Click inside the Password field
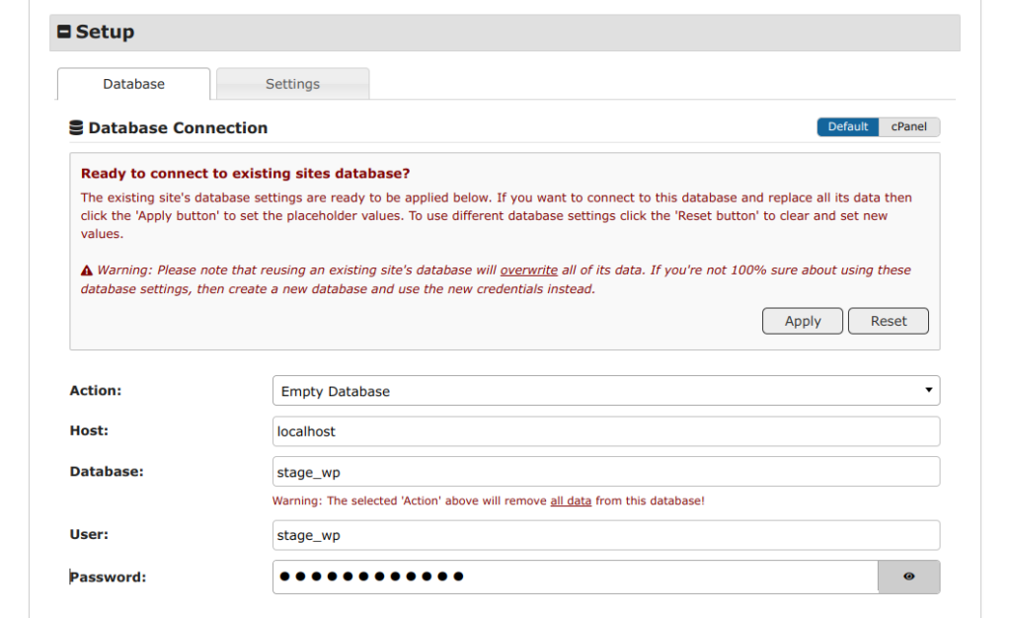Screen dimensions: 1011x618 coord(575,577)
